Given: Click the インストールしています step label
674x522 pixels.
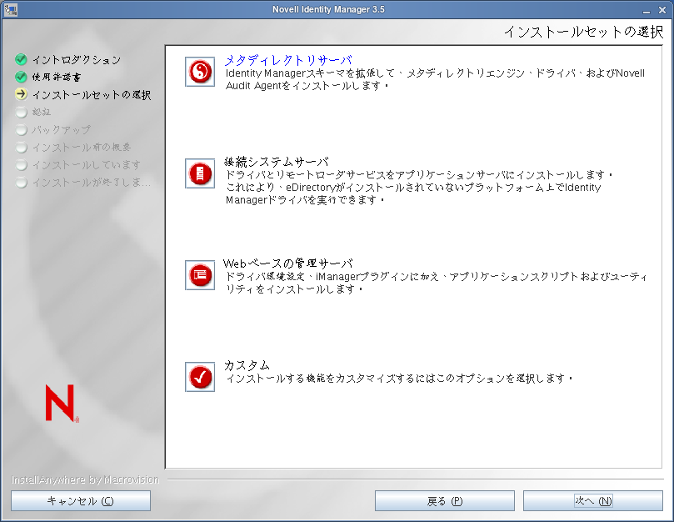Looking at the screenshot, I should pyautogui.click(x=87, y=165).
